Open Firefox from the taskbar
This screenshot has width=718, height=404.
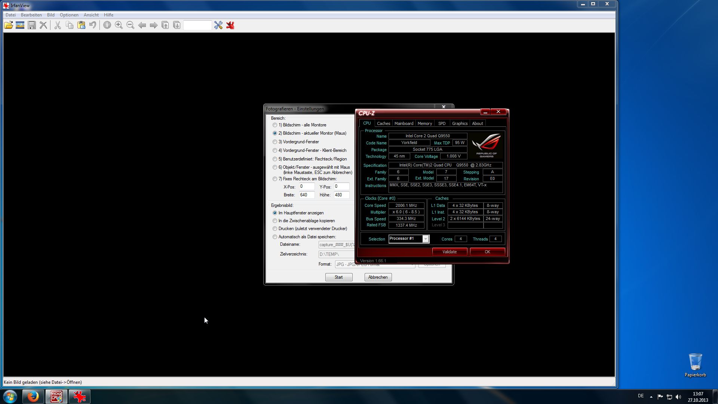[x=33, y=396]
